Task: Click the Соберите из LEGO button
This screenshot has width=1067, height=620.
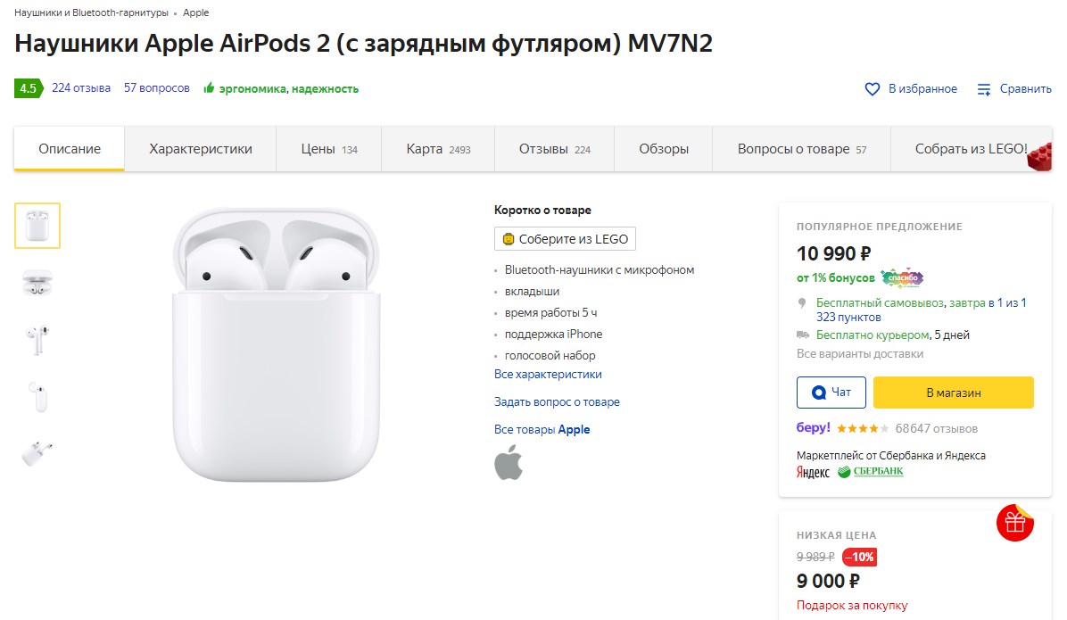Action: click(x=565, y=239)
